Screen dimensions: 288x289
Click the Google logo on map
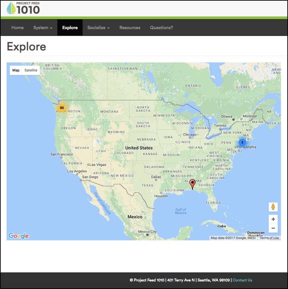pos(19,236)
